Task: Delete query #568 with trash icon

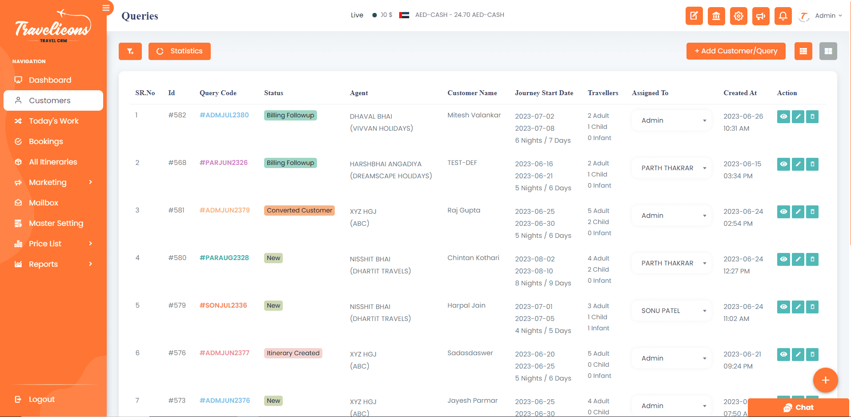Action: point(812,164)
